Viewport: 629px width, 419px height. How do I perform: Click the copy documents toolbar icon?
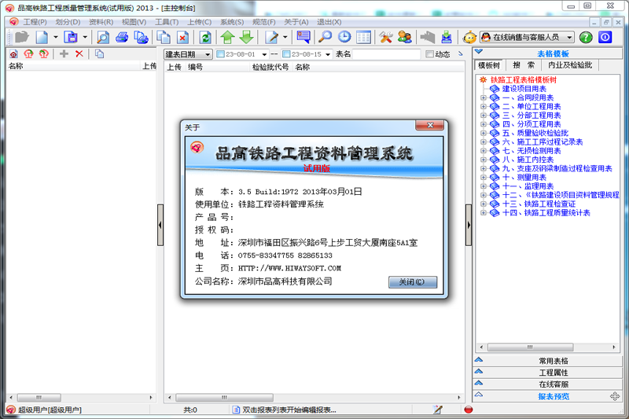(164, 37)
